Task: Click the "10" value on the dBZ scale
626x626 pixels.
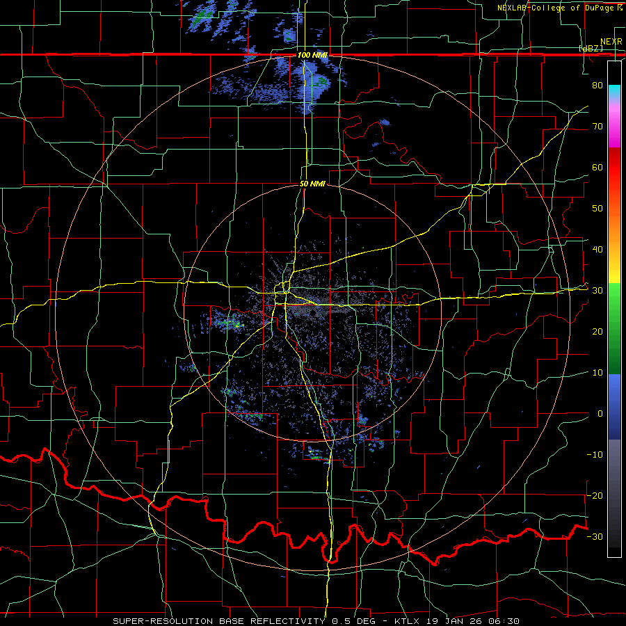Action: 597,373
